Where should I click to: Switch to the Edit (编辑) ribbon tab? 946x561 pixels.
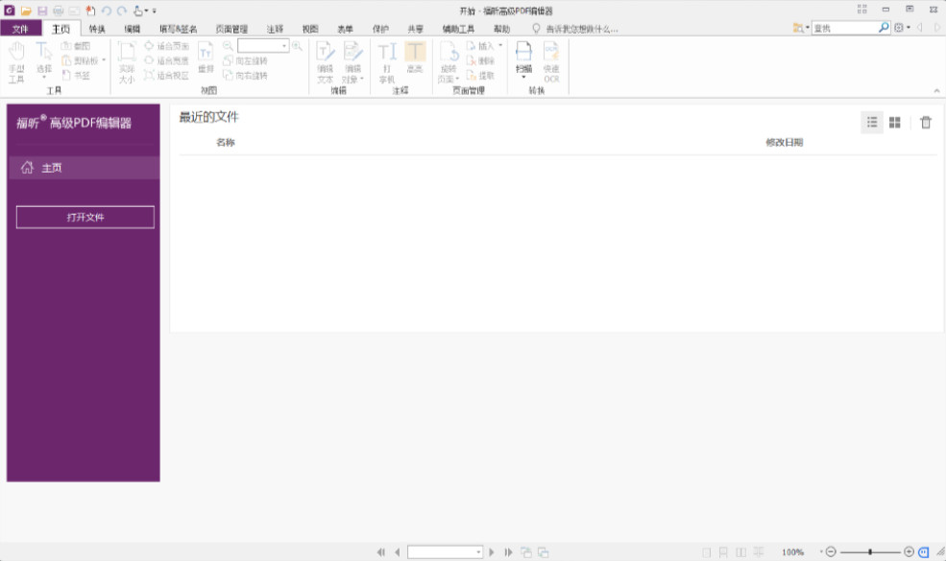pyautogui.click(x=133, y=29)
